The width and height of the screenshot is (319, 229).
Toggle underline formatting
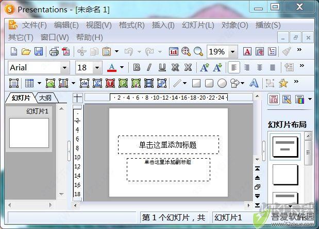[162, 67]
